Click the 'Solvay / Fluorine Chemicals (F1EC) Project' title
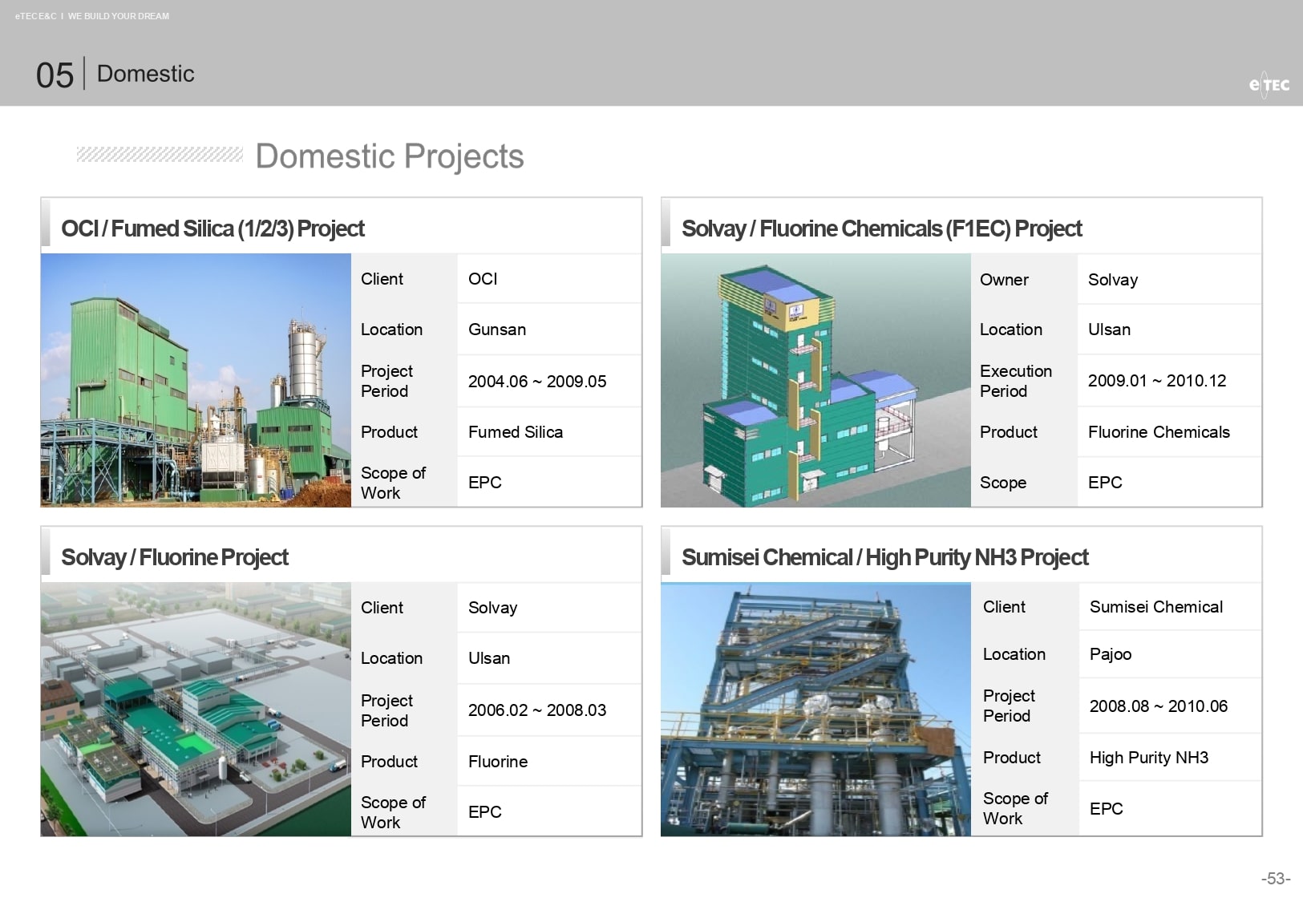Viewport: 1303px width, 902px height. coord(881,229)
